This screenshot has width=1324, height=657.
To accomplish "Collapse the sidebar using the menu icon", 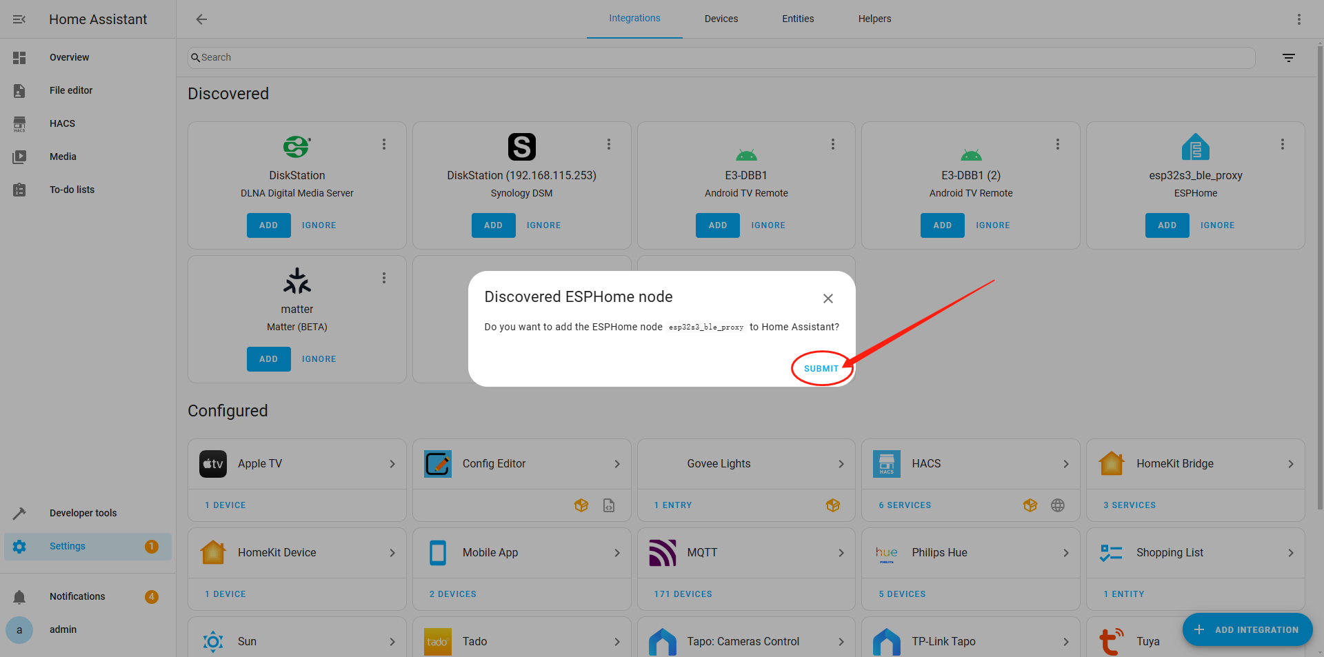I will tap(19, 19).
